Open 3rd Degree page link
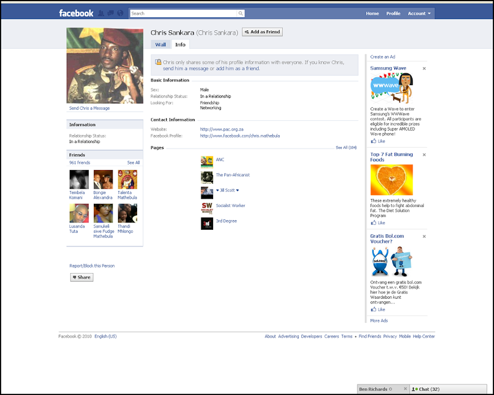494x395 pixels. pyautogui.click(x=226, y=221)
